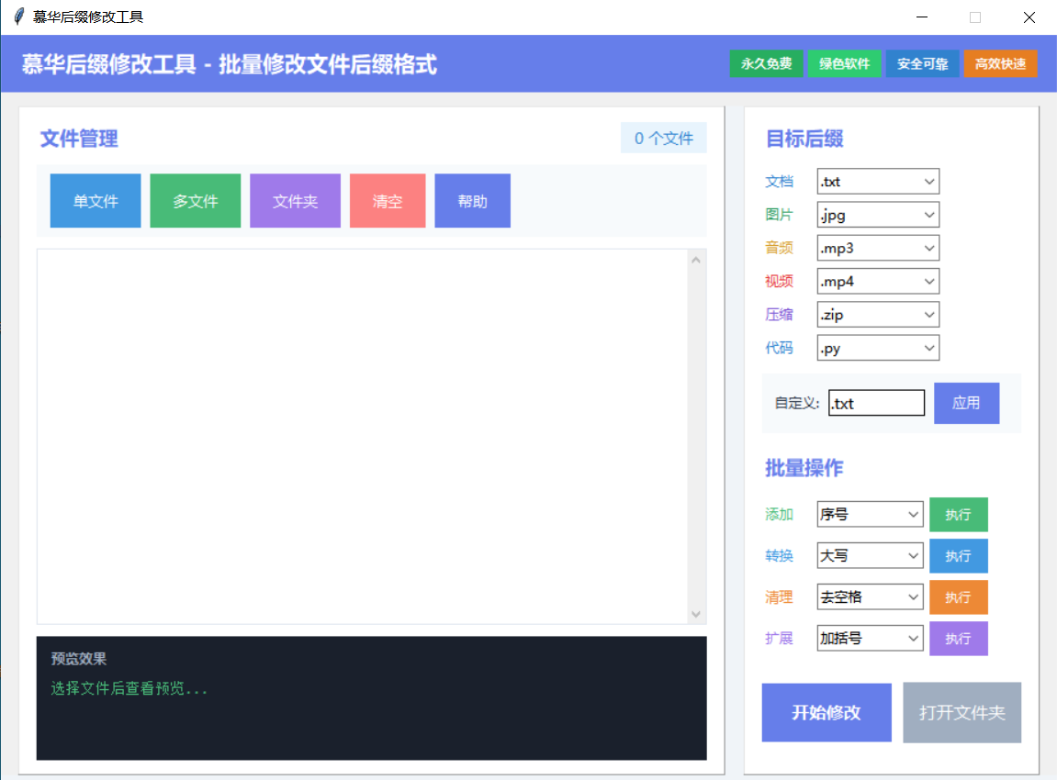Click the file list scrollbar up arrow

(696, 260)
